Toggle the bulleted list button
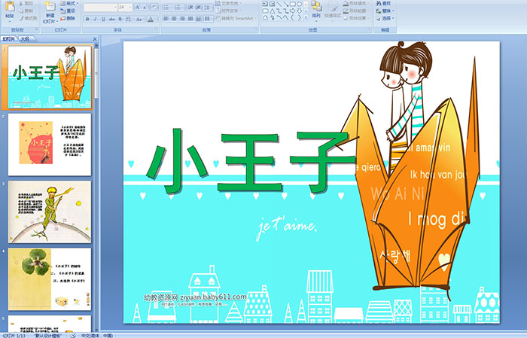The width and height of the screenshot is (527, 338). (x=167, y=7)
